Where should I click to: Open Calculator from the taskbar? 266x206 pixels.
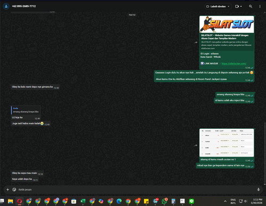coord(173,201)
